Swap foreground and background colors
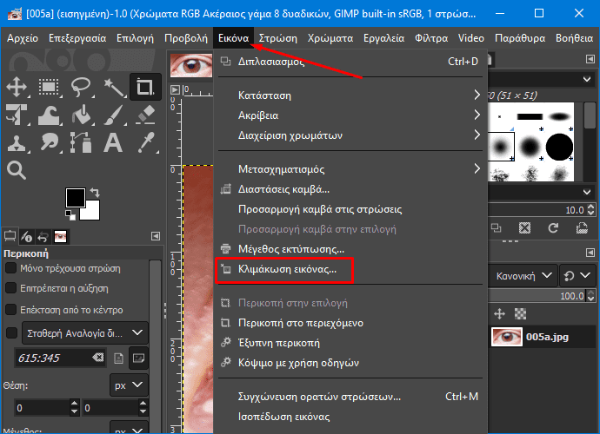 [x=95, y=192]
